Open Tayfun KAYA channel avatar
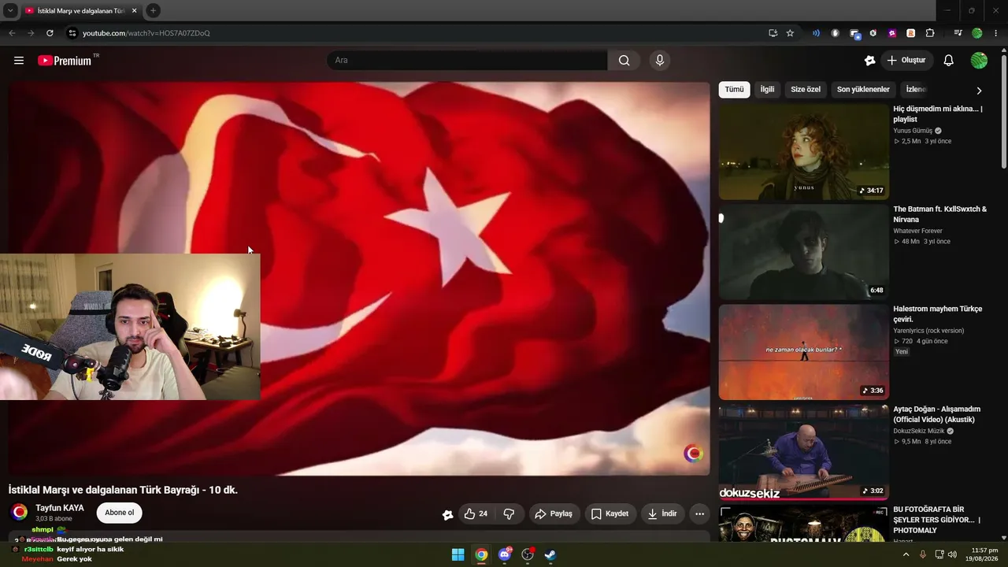1008x567 pixels. [20, 513]
